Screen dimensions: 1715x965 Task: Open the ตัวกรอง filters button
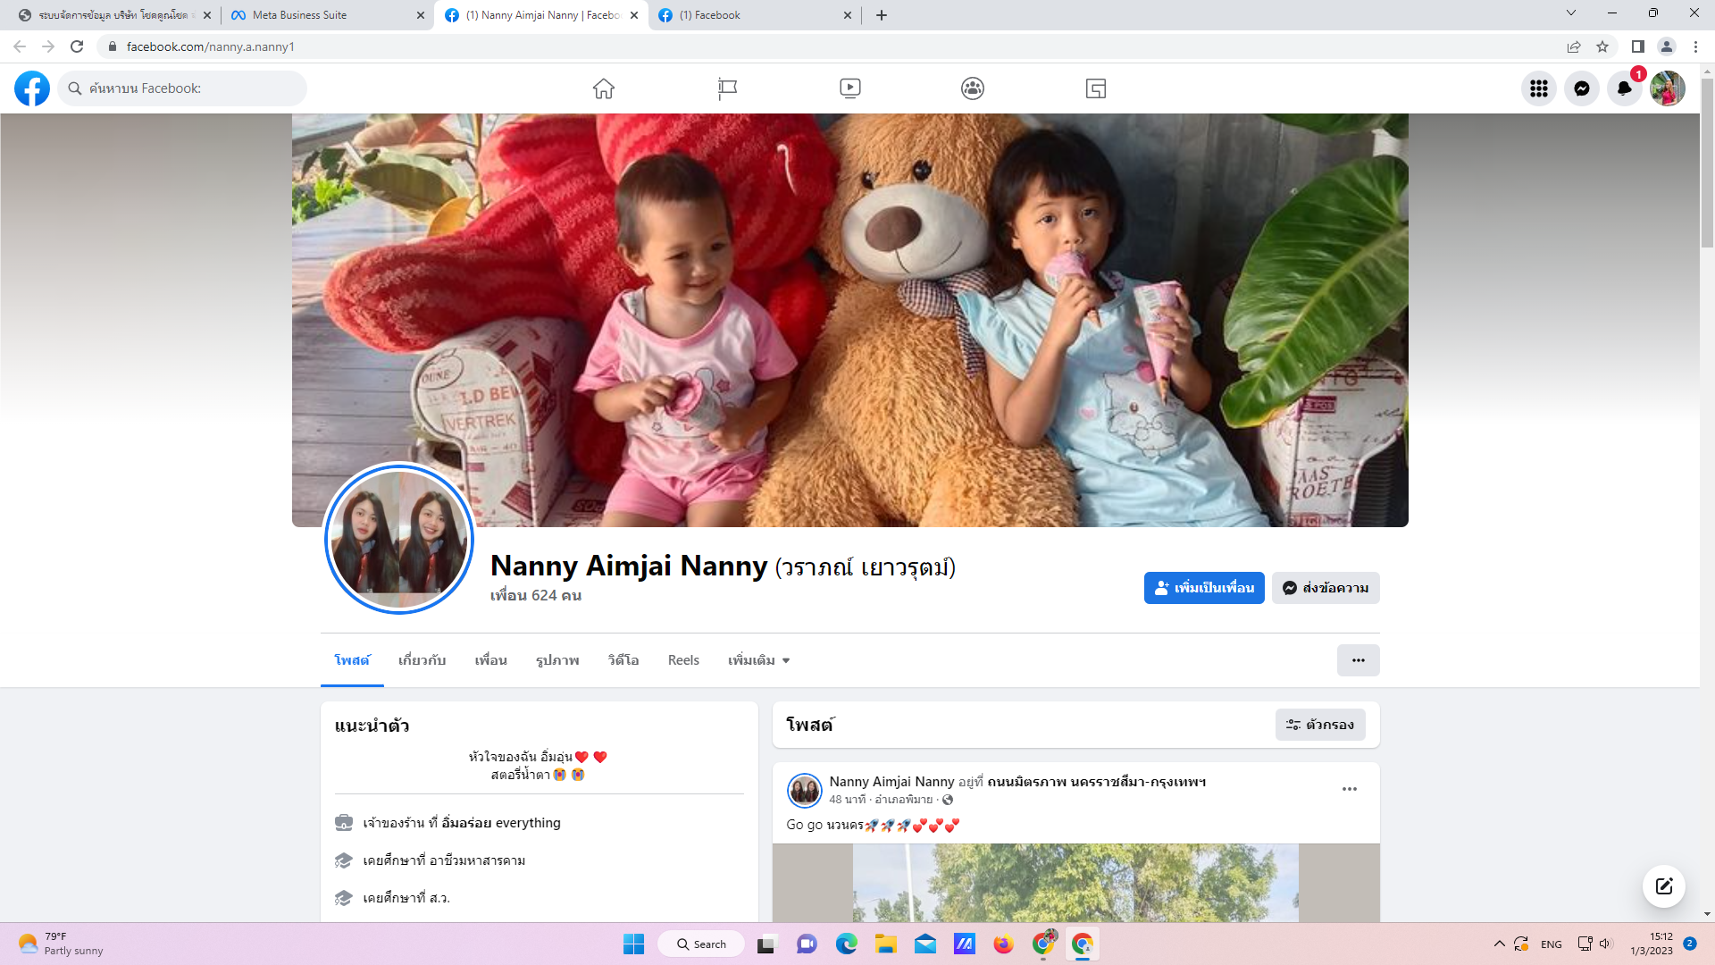coord(1320,725)
